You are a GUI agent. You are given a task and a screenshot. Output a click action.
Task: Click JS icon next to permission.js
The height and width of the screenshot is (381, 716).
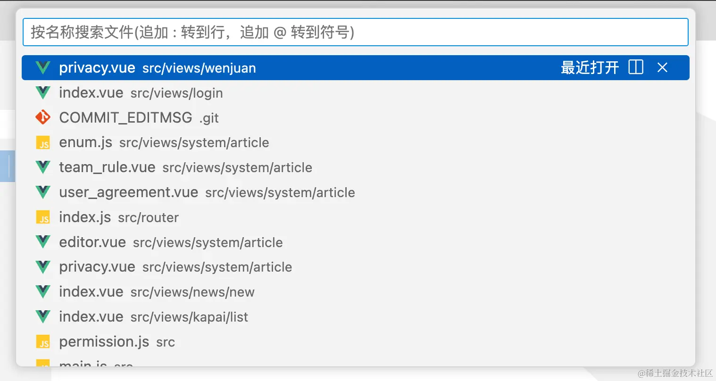coord(43,342)
